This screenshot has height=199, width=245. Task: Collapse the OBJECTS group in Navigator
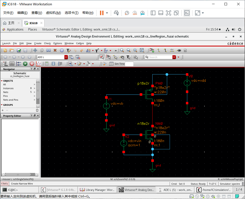click(x=2, y=81)
